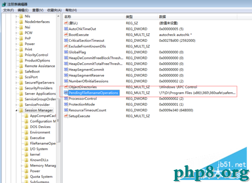Click the KnownDLLs folder icon

(x=26, y=160)
